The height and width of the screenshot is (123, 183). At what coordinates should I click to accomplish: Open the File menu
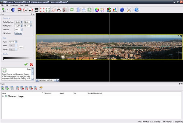pyautogui.click(x=2, y=5)
